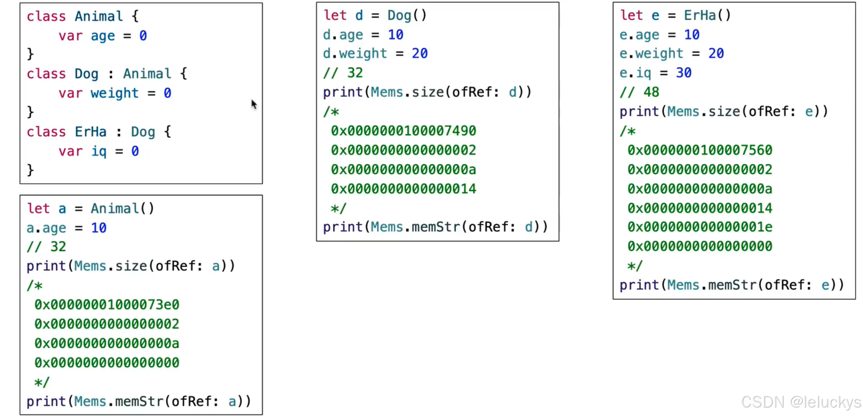Screen dimensions: 863x416
Task: Click 'd.weight = 20' assignment line
Action: coord(375,54)
